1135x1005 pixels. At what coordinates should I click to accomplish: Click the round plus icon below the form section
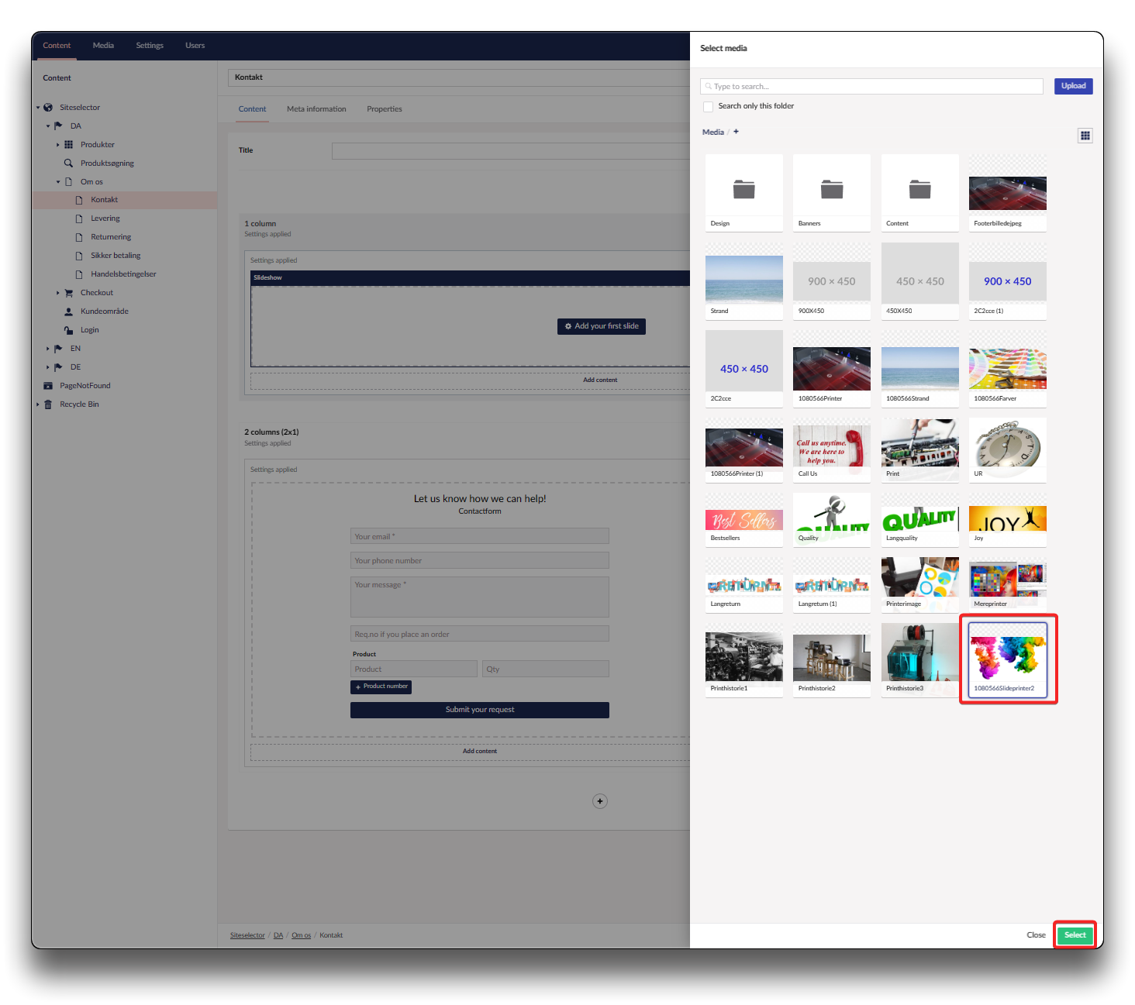tap(599, 801)
